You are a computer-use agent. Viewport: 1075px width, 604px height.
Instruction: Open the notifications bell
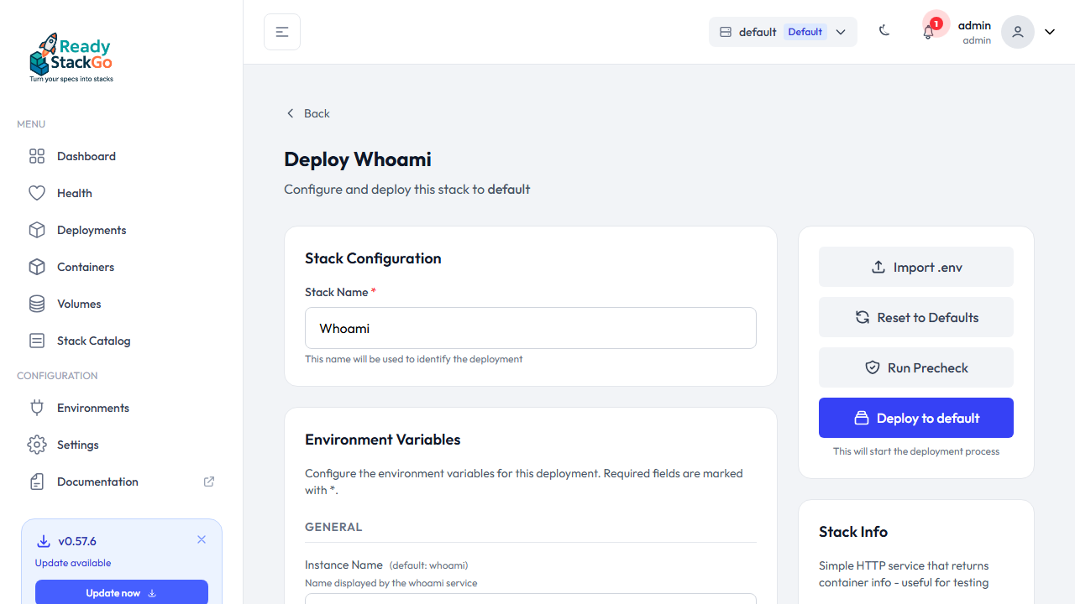pos(928,32)
